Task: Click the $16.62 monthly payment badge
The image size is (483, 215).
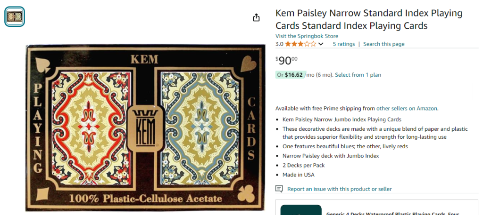Action: point(290,75)
